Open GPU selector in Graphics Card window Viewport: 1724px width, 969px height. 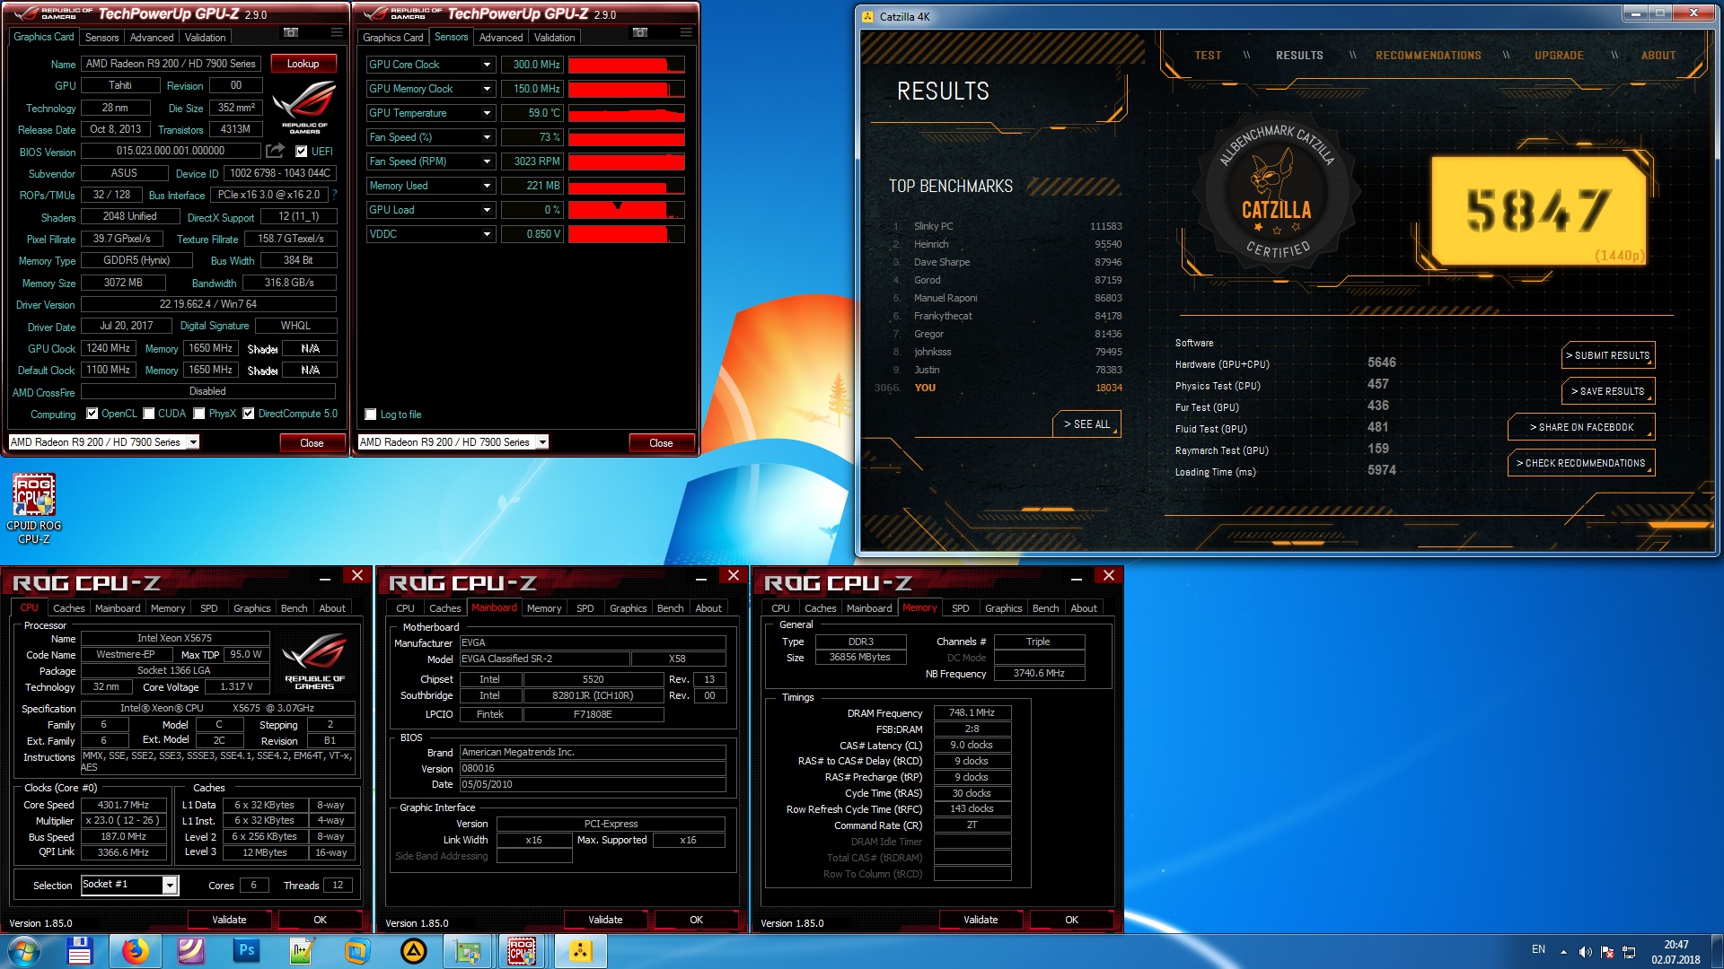[193, 442]
